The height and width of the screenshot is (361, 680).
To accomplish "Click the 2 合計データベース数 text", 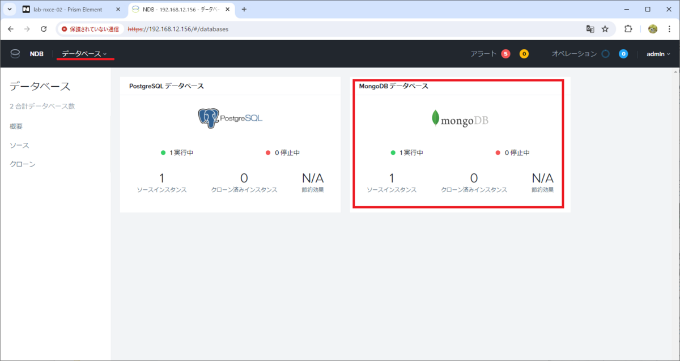I will [42, 106].
